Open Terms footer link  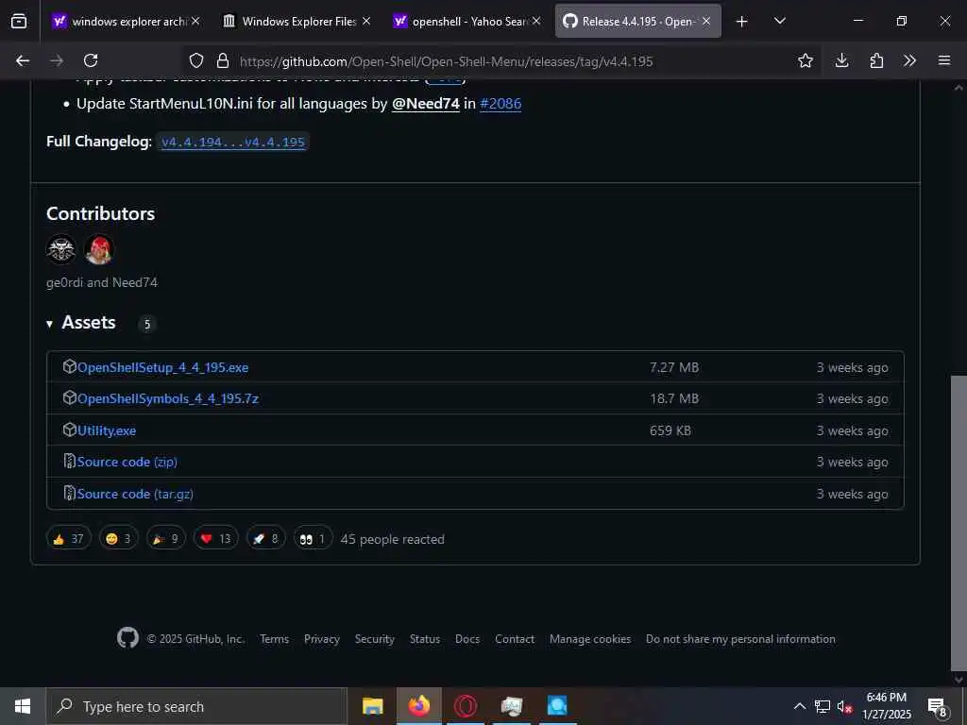tap(274, 639)
